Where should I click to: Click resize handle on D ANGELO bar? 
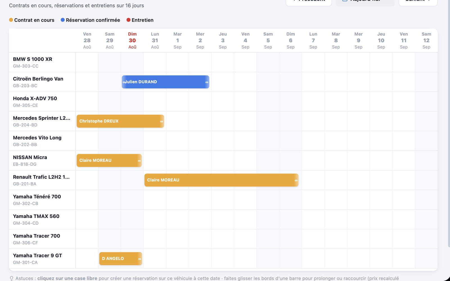click(x=139, y=259)
